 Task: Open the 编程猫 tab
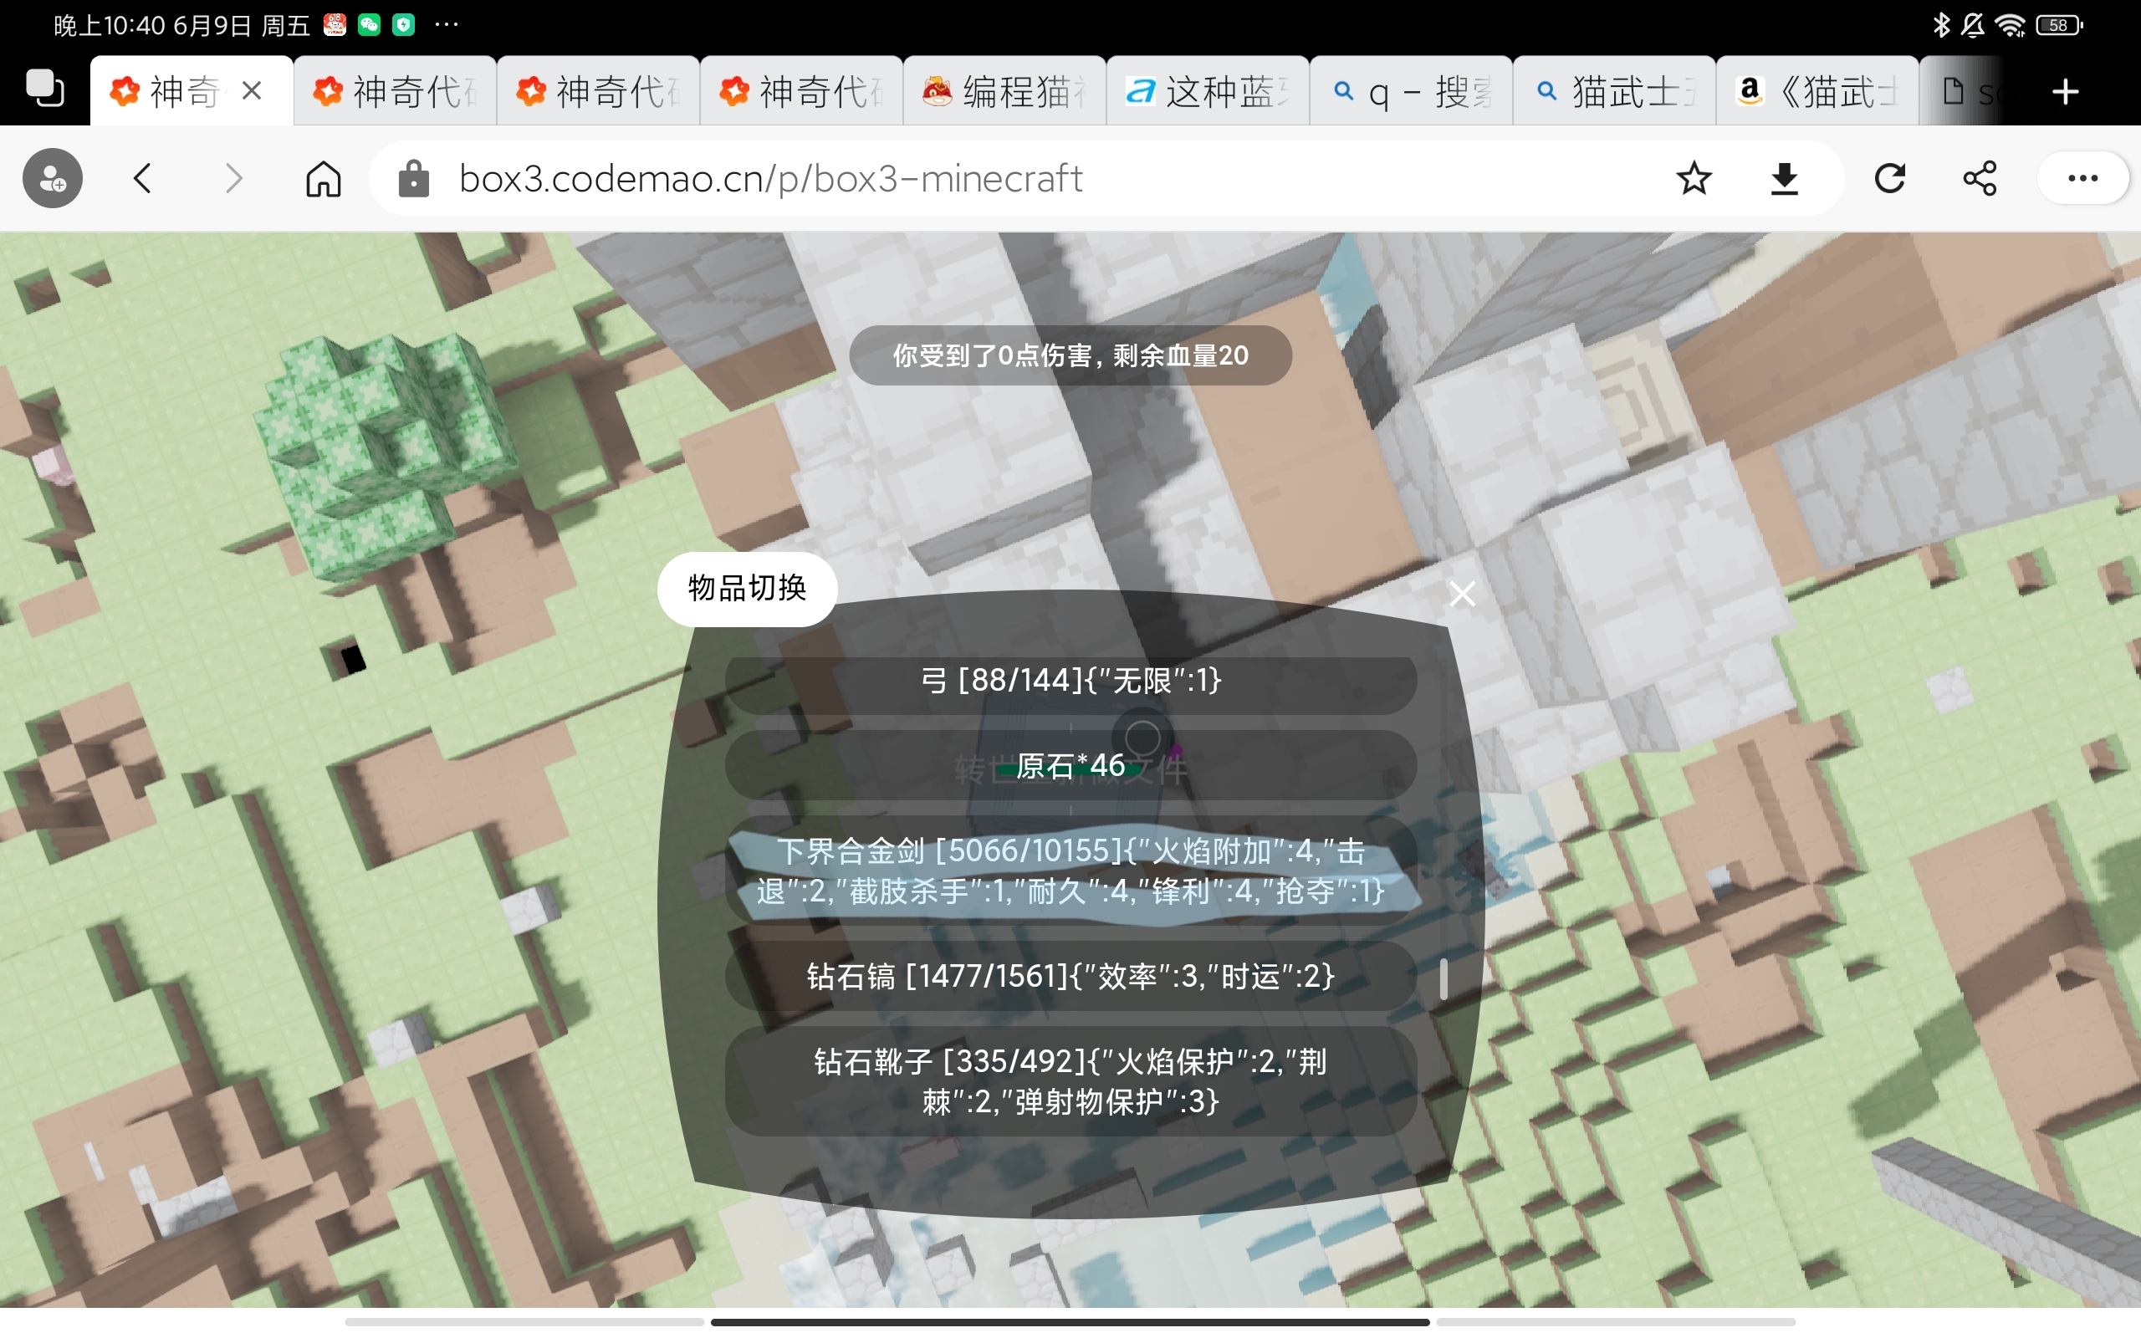click(x=1005, y=91)
